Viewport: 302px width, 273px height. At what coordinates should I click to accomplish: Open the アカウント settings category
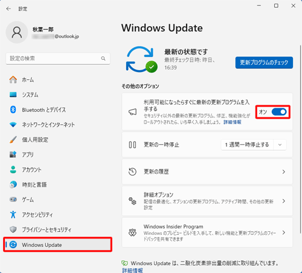[58, 169]
